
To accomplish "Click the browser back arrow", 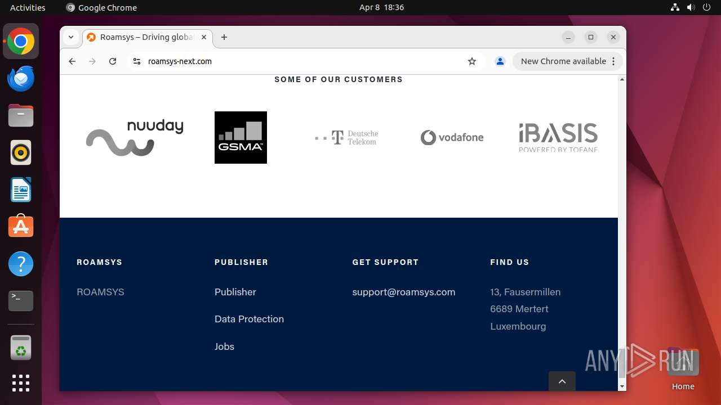I will coord(72,61).
